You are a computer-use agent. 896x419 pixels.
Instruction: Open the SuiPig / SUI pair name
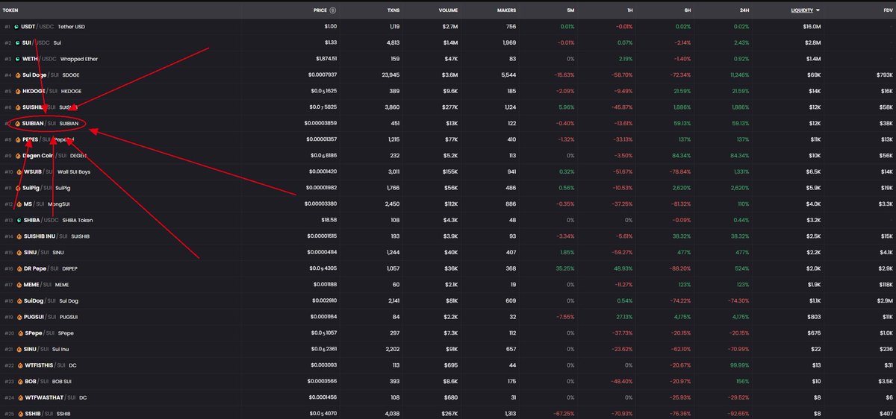click(36, 188)
